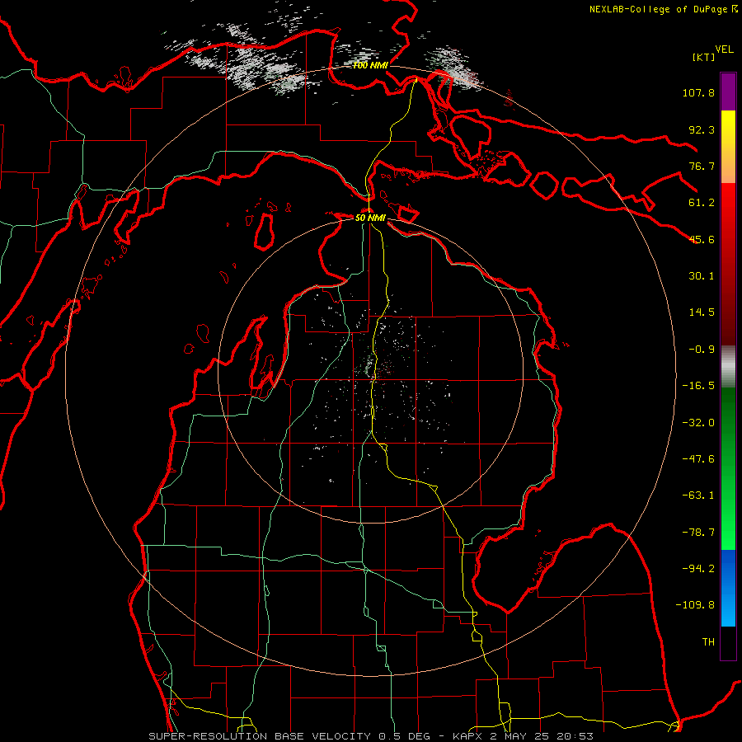
Task: Click the -16.5 scale value
Action: tap(698, 386)
